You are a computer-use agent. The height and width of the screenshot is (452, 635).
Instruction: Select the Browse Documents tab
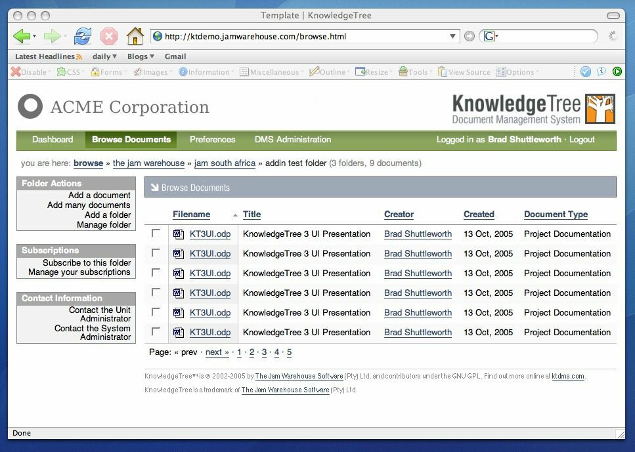[x=131, y=140]
